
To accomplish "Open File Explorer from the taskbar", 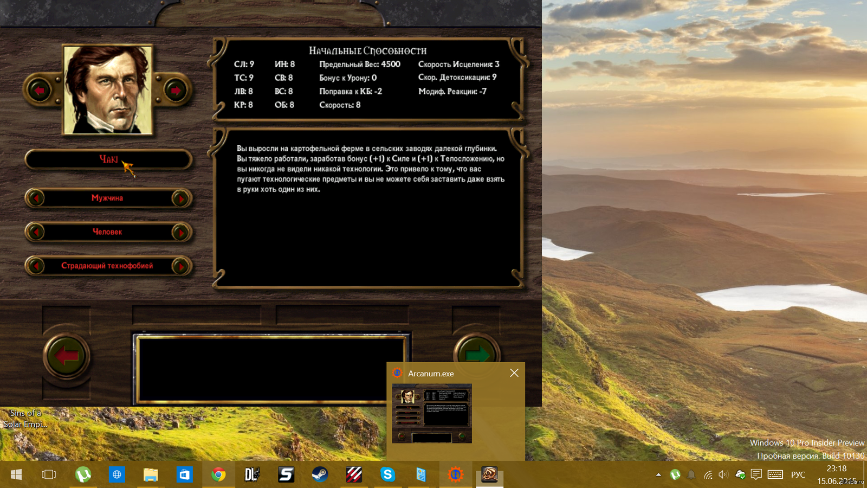I will 151,474.
